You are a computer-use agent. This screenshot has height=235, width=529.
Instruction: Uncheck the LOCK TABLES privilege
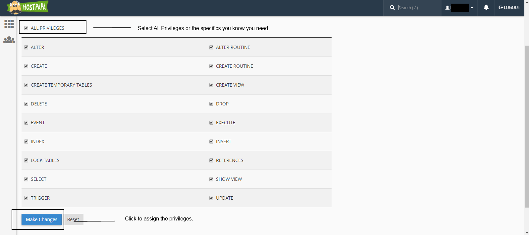(26, 160)
